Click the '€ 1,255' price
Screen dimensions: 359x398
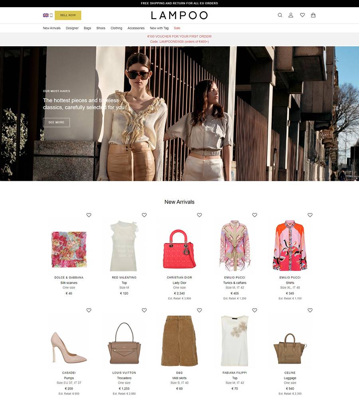(124, 388)
